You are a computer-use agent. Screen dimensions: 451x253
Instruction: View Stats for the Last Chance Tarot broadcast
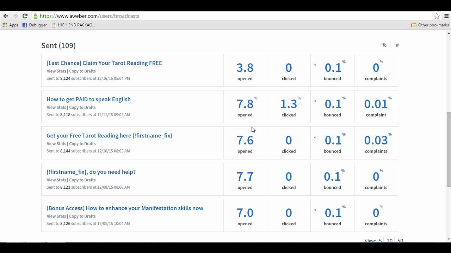coord(56,71)
